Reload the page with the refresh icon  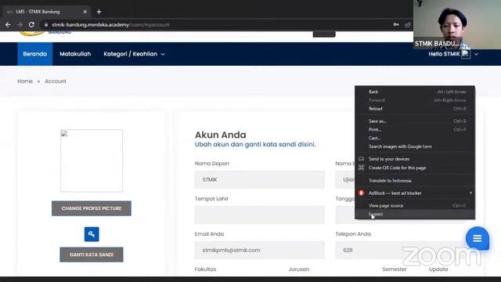tap(31, 24)
